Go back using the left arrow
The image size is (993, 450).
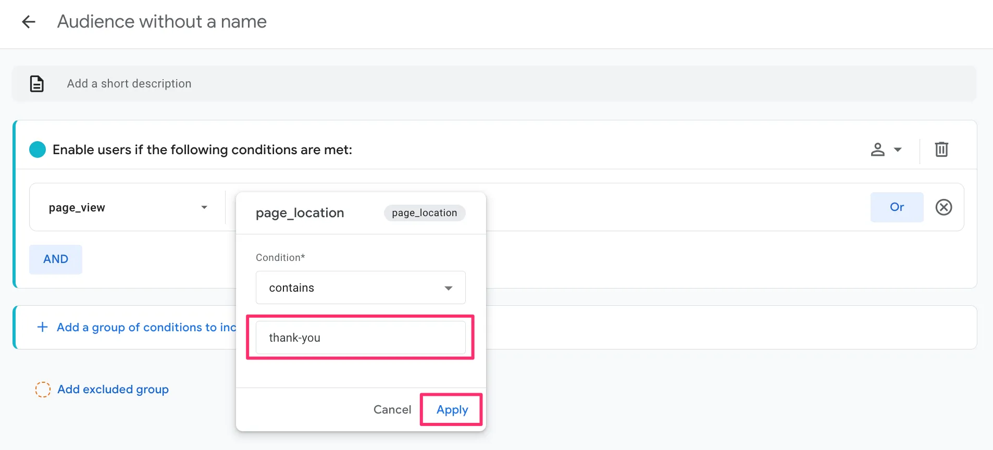click(x=29, y=22)
